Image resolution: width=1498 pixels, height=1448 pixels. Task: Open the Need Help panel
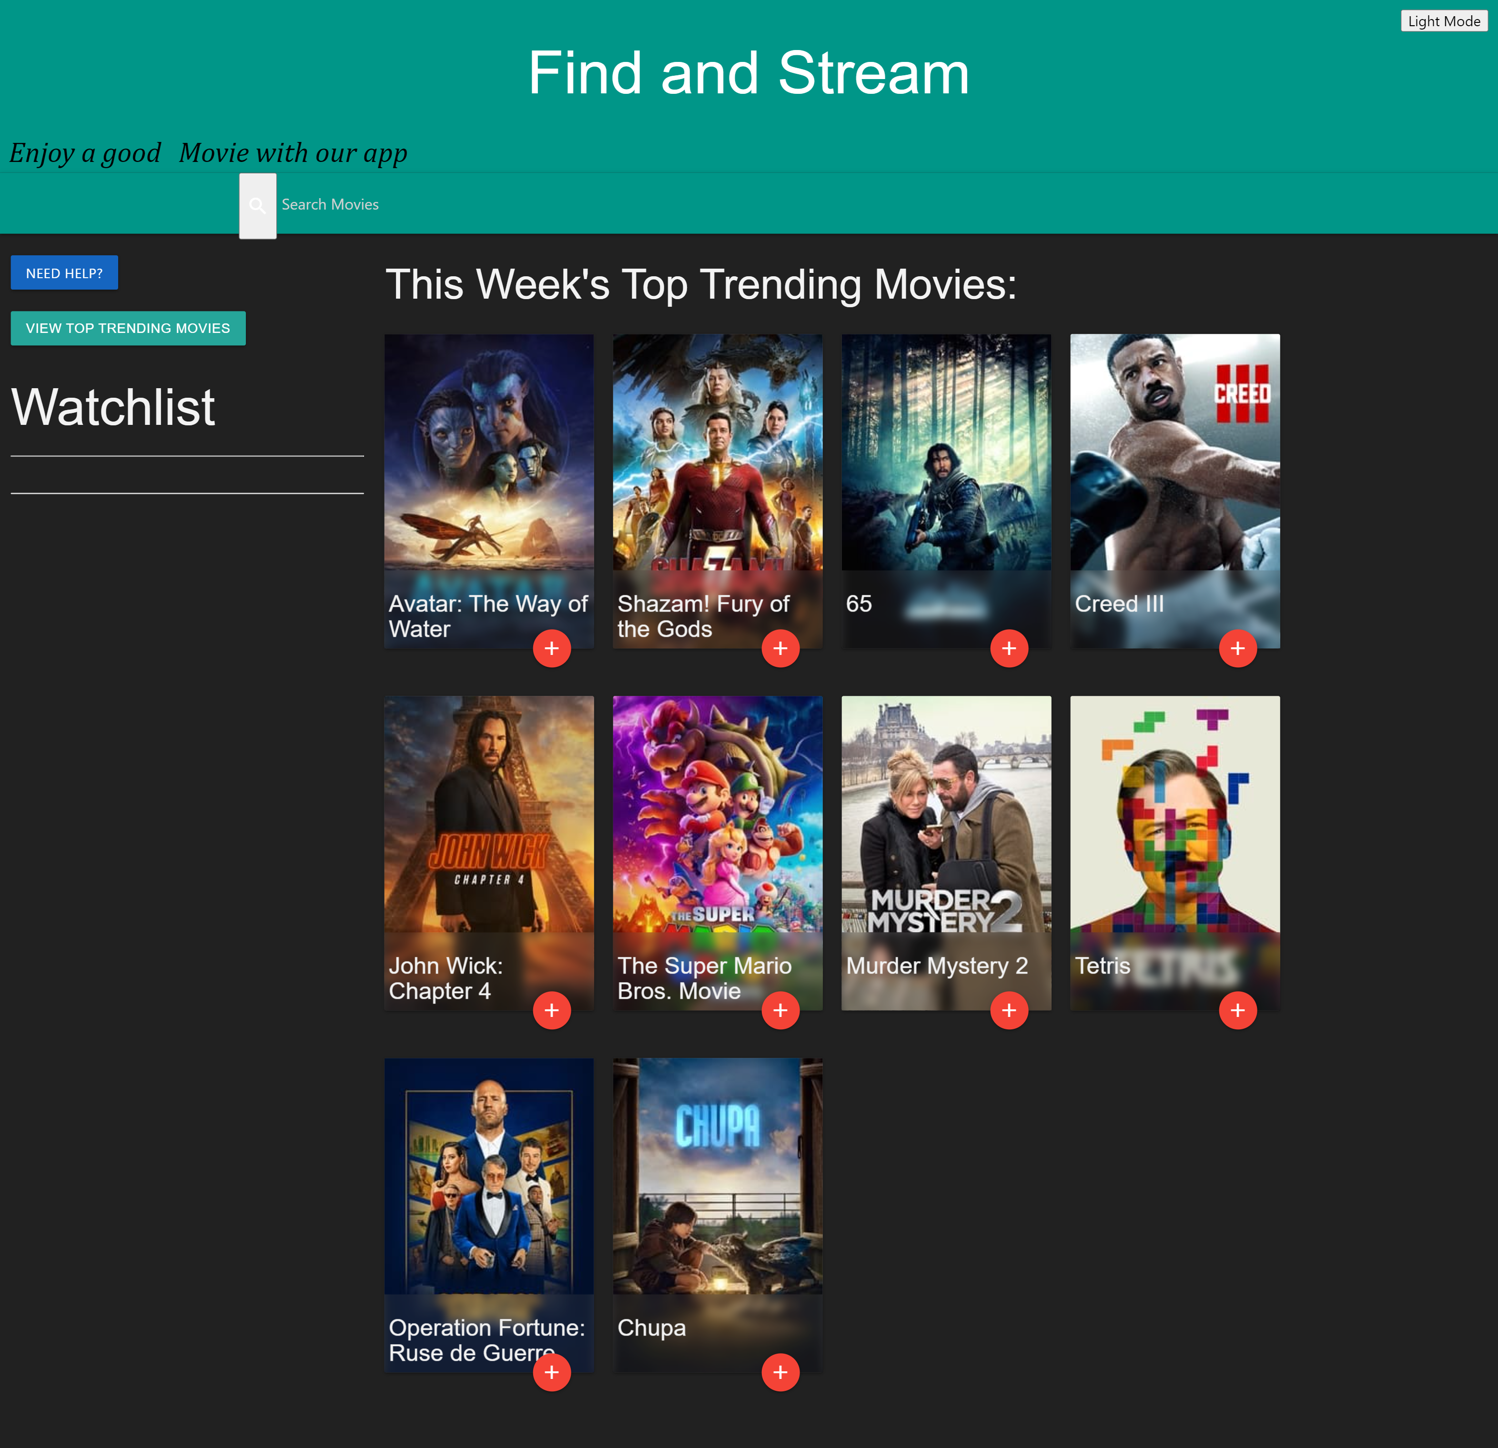64,272
